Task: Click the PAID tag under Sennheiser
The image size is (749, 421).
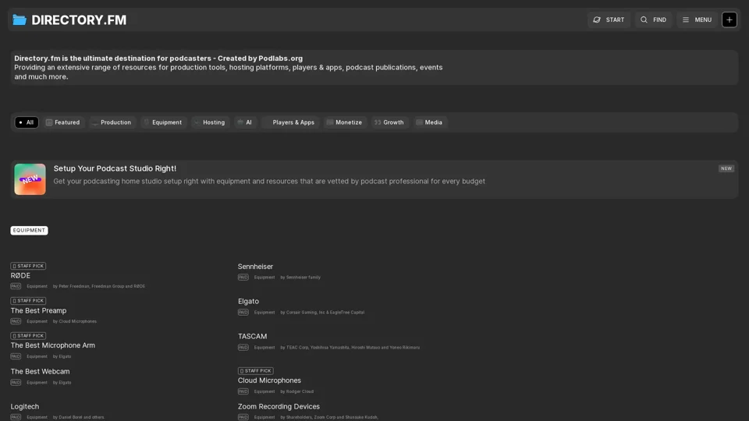Action: [x=243, y=278]
